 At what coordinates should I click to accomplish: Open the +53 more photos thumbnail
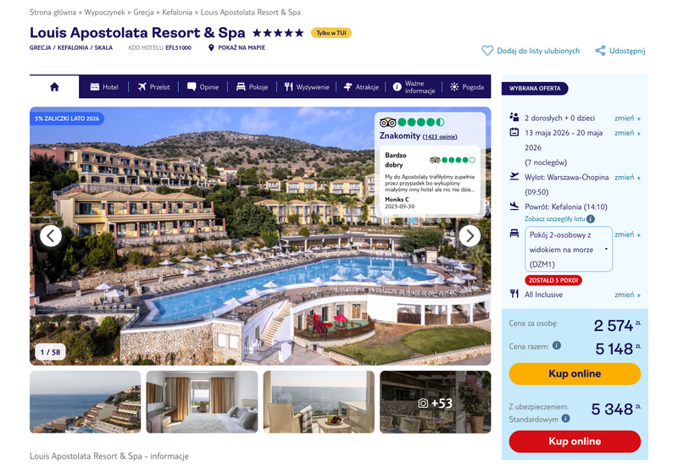click(x=436, y=402)
